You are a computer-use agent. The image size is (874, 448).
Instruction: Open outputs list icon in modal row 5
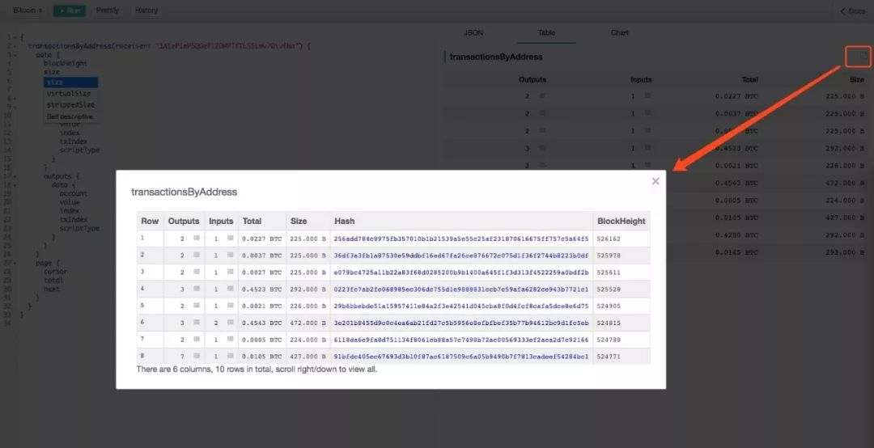(x=197, y=306)
